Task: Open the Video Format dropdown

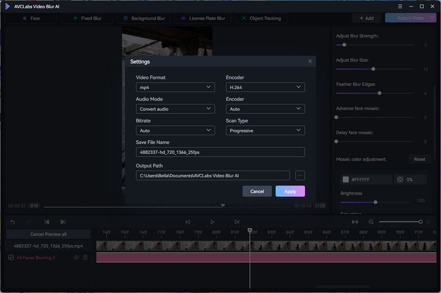Action: tap(175, 87)
